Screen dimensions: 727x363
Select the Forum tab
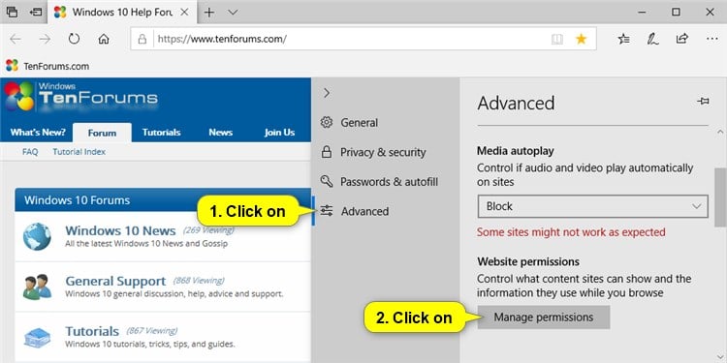coord(102,133)
